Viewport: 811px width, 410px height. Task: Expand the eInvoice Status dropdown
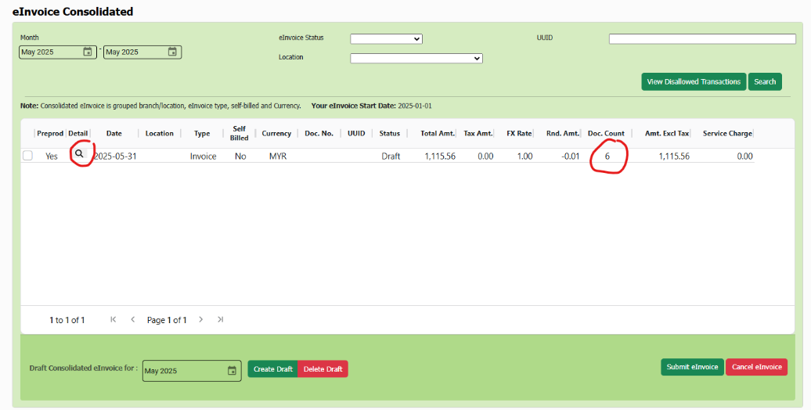coord(386,39)
